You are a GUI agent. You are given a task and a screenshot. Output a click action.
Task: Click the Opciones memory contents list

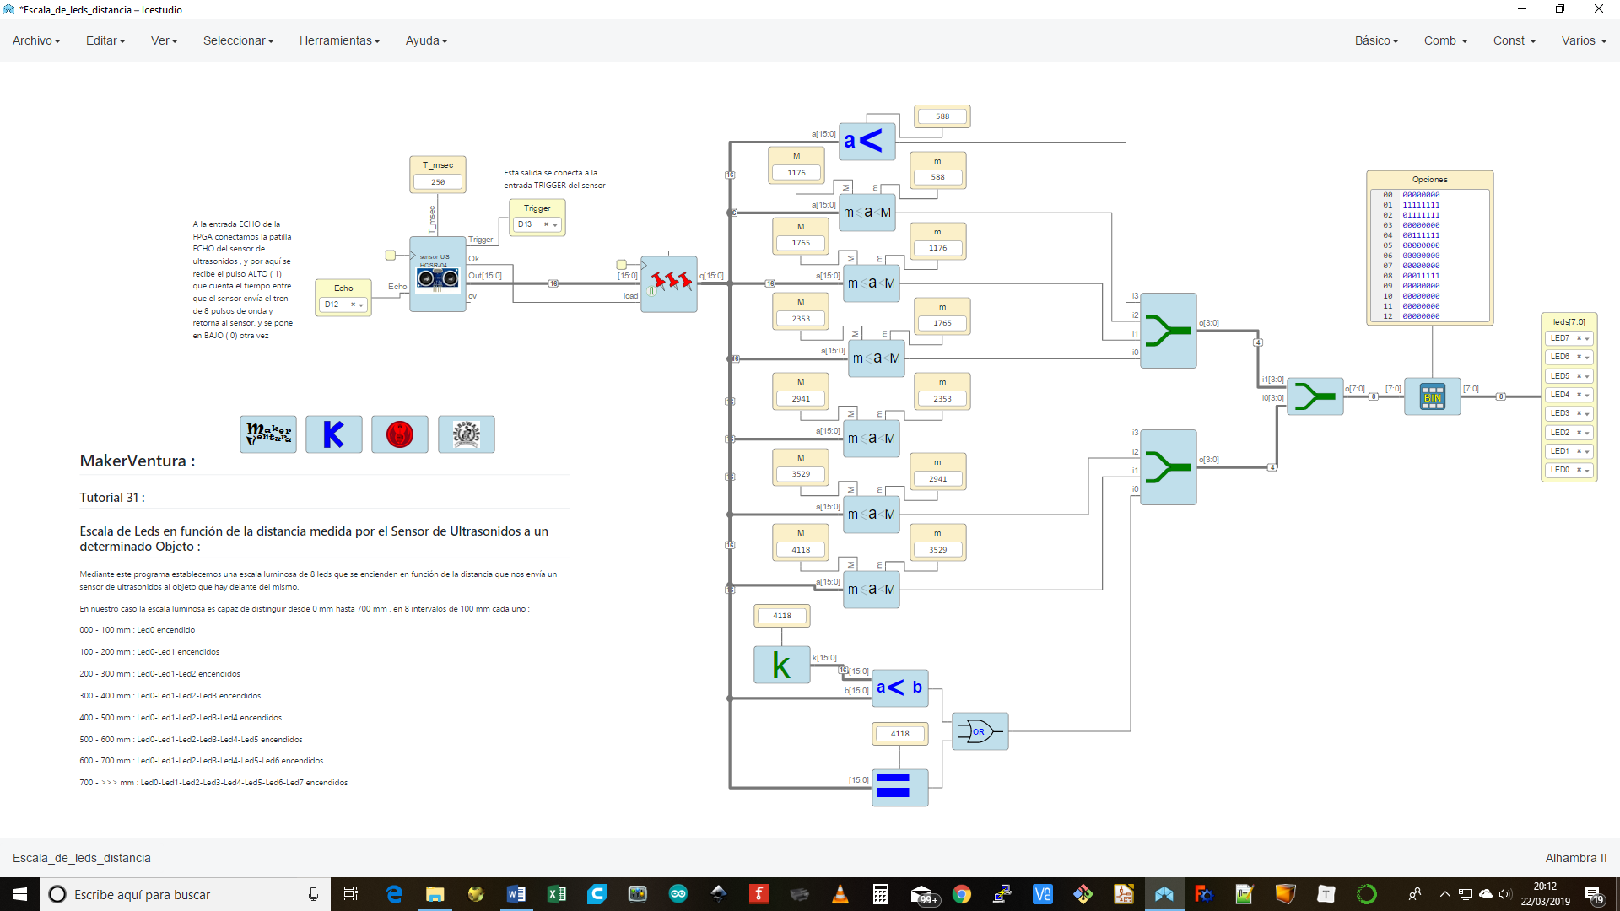(x=1429, y=255)
